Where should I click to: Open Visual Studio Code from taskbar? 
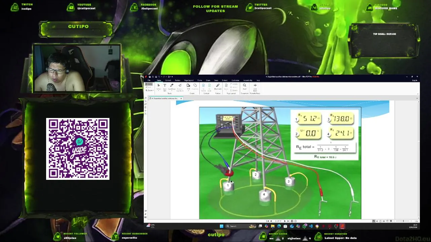tap(311, 226)
